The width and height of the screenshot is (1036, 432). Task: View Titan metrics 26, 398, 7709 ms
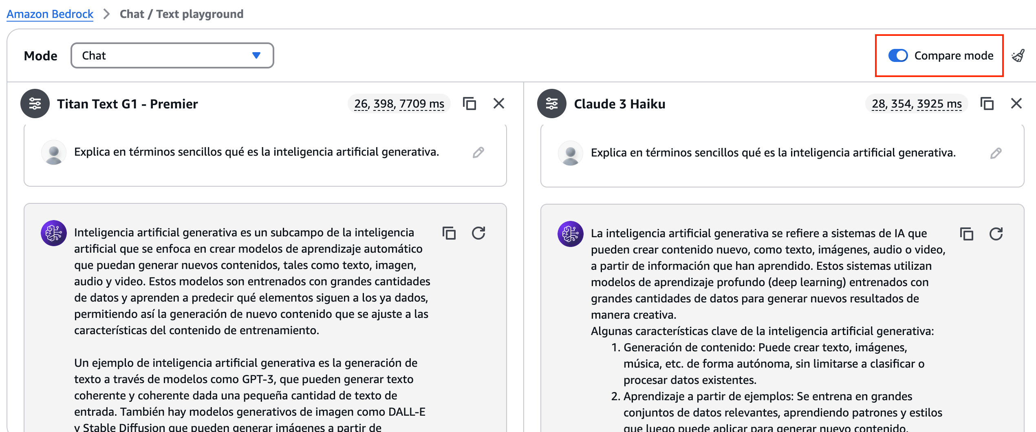tap(399, 104)
